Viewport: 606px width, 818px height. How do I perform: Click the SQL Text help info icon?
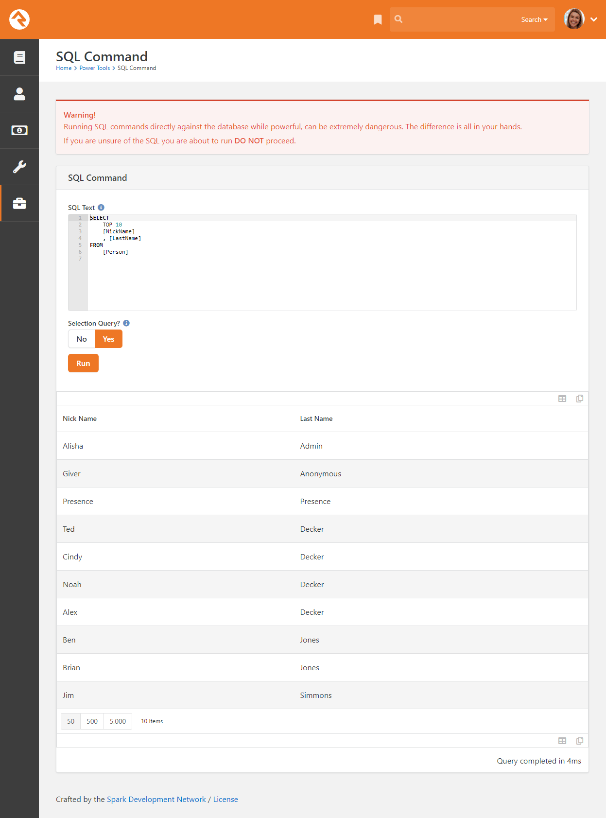coord(101,208)
